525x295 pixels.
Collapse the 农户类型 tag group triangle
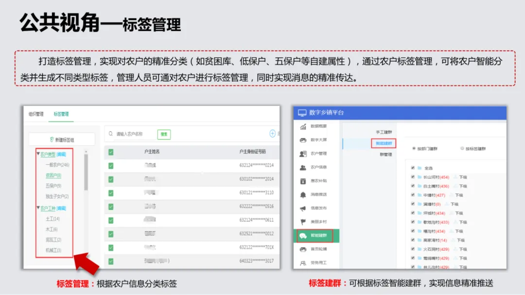(x=38, y=154)
